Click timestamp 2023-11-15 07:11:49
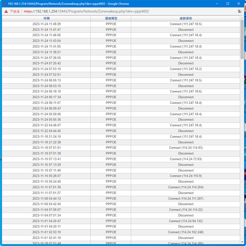This screenshot has height=246, width=246. [x=46, y=170]
